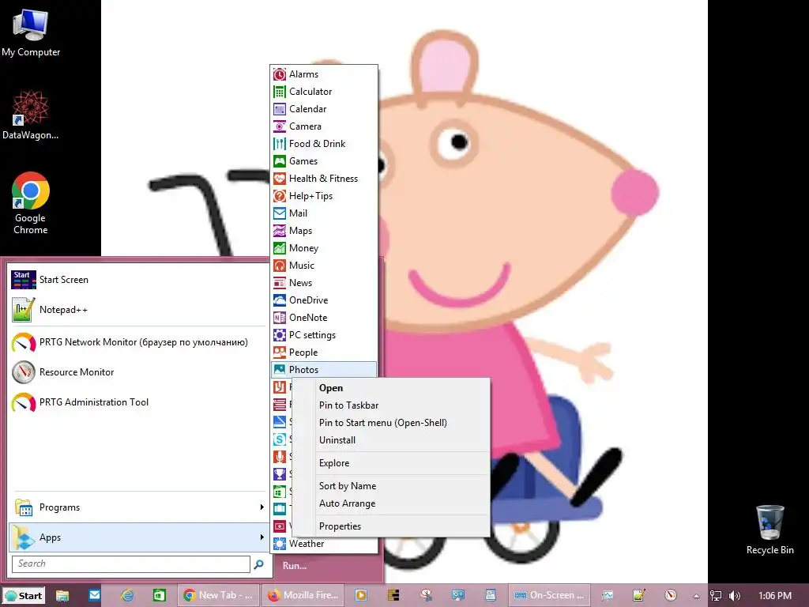
Task: Open Food & Drink app
Action: [x=323, y=144]
